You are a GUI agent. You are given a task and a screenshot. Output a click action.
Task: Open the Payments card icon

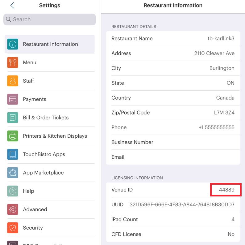[x=13, y=99]
